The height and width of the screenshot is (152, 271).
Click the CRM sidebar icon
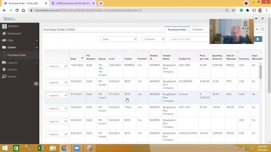[4, 41]
